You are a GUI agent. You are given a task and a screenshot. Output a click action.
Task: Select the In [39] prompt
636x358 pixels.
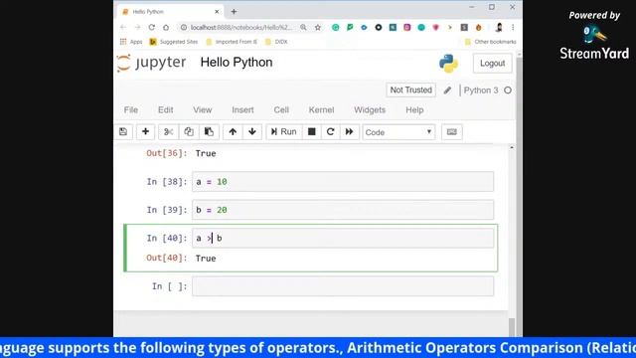(x=167, y=210)
